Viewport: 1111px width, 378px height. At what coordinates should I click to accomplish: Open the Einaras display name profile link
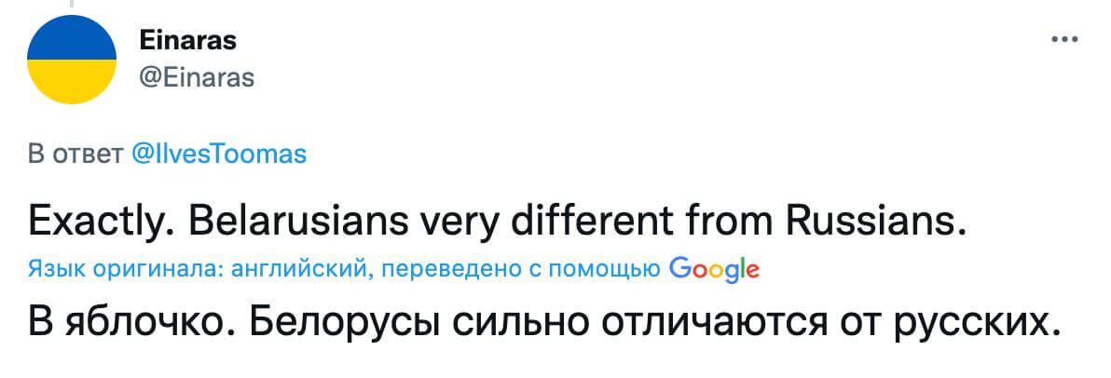tap(187, 41)
